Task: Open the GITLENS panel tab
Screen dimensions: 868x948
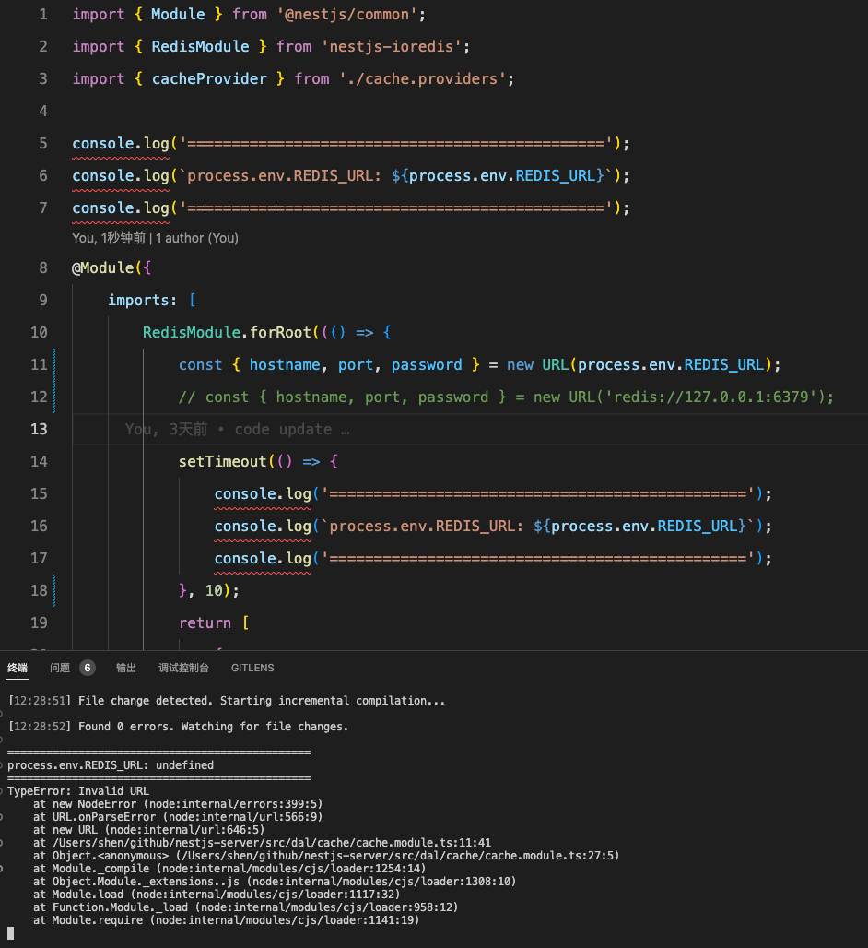Action: [x=252, y=668]
